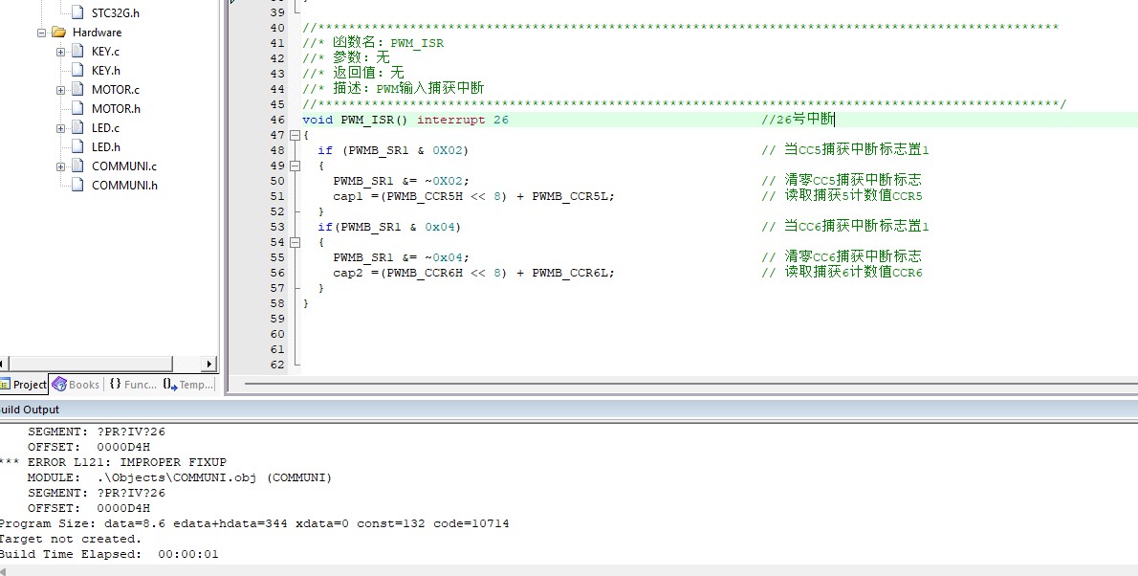Select STC32G.h file icon in project tree
The width and height of the screenshot is (1138, 576).
(x=77, y=12)
